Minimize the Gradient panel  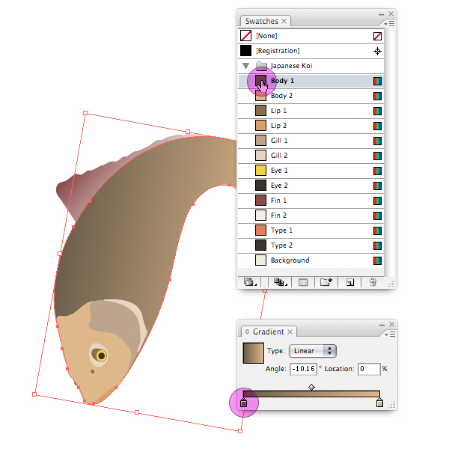[x=382, y=325]
